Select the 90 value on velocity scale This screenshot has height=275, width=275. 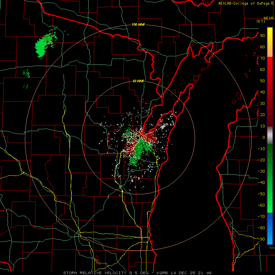[262, 36]
